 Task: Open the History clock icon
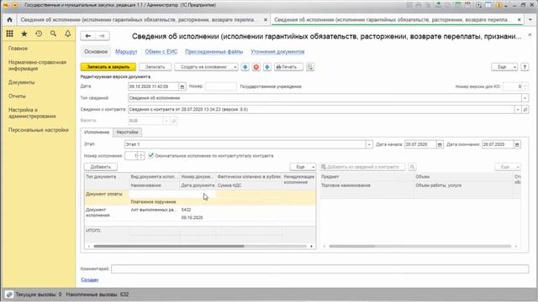tap(39, 34)
